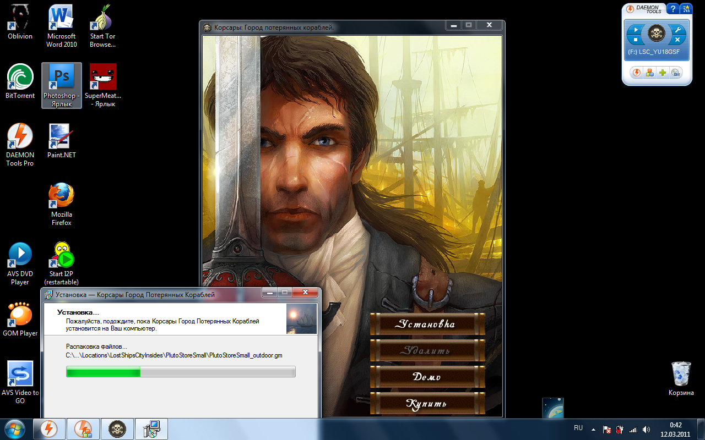Close the Установка installer window

[x=305, y=292]
